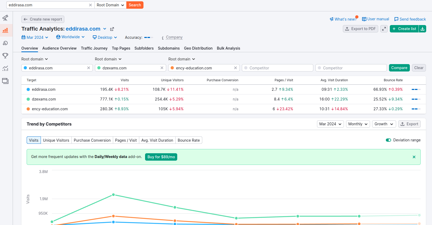
Task: Select the Unique Visitors metric
Action: 56,140
